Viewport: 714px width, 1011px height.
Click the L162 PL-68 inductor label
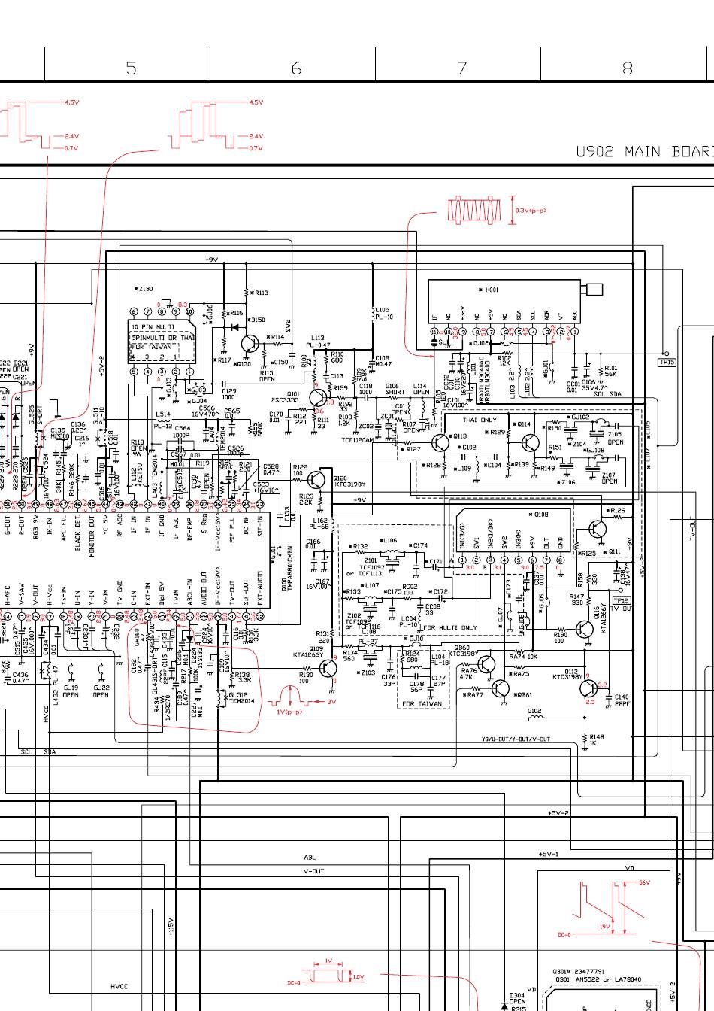(320, 523)
